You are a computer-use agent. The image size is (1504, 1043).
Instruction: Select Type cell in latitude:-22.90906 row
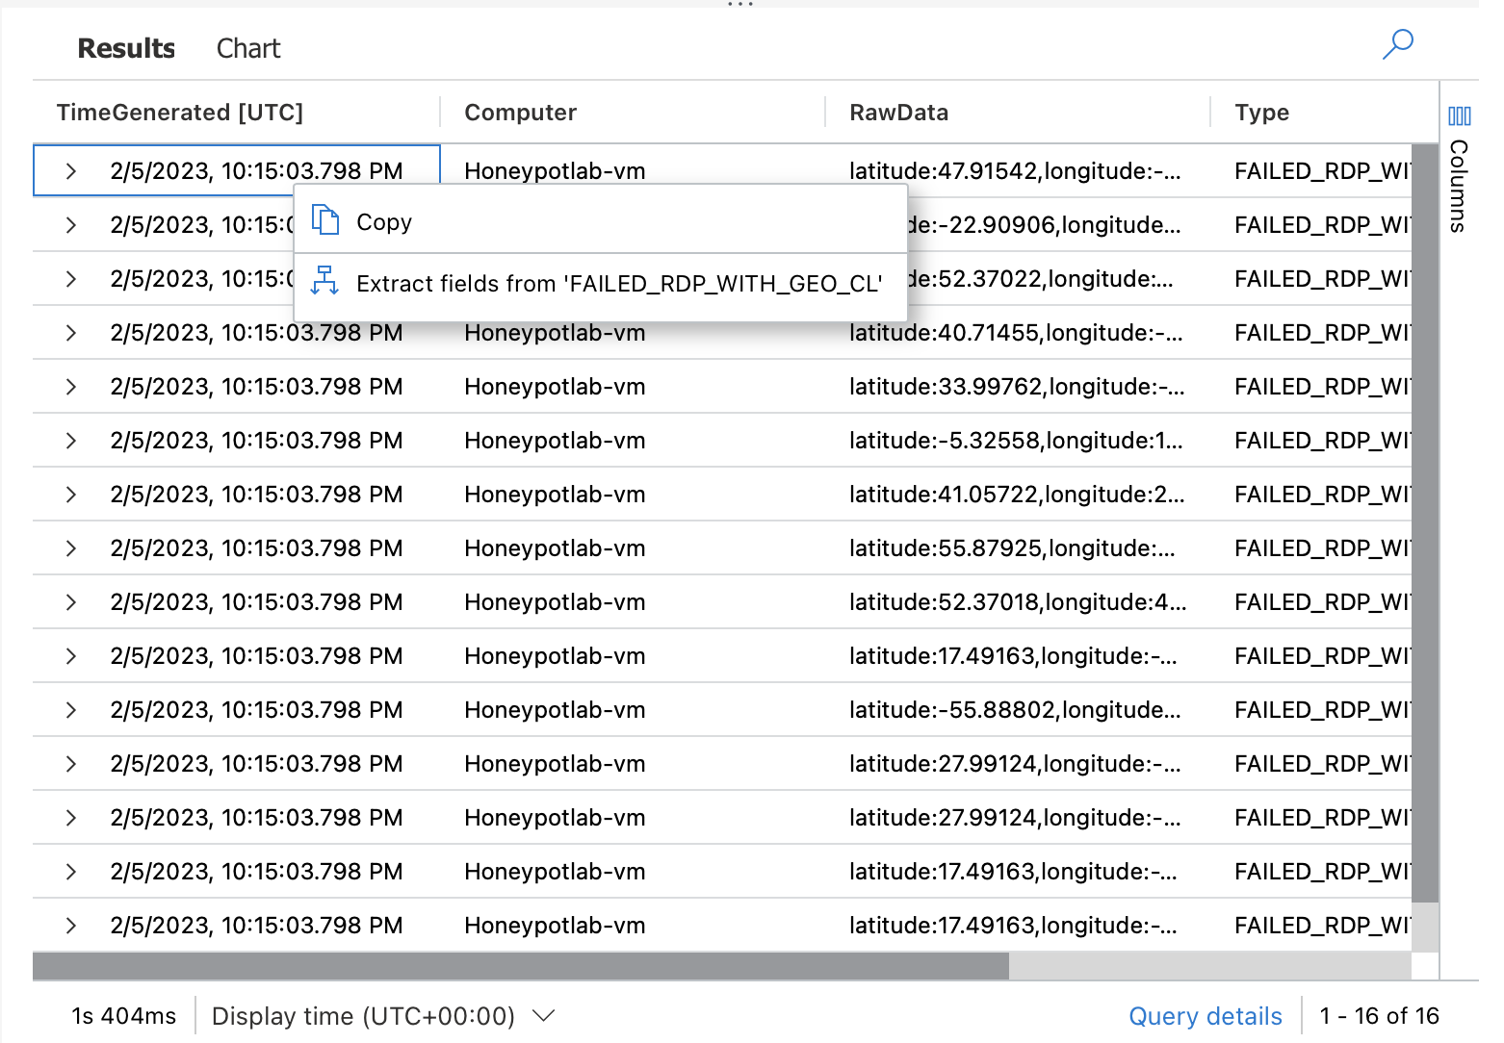pyautogui.click(x=1311, y=225)
